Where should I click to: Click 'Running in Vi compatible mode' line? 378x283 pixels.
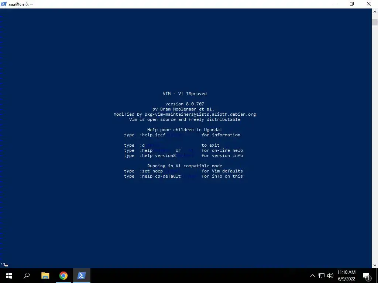(185, 166)
